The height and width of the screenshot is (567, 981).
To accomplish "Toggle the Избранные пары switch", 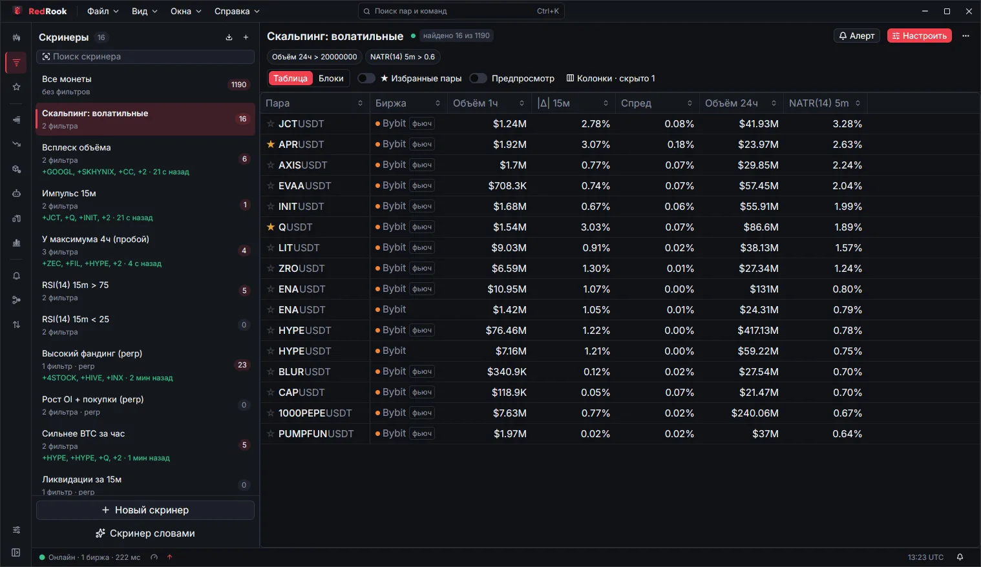I will (x=366, y=78).
